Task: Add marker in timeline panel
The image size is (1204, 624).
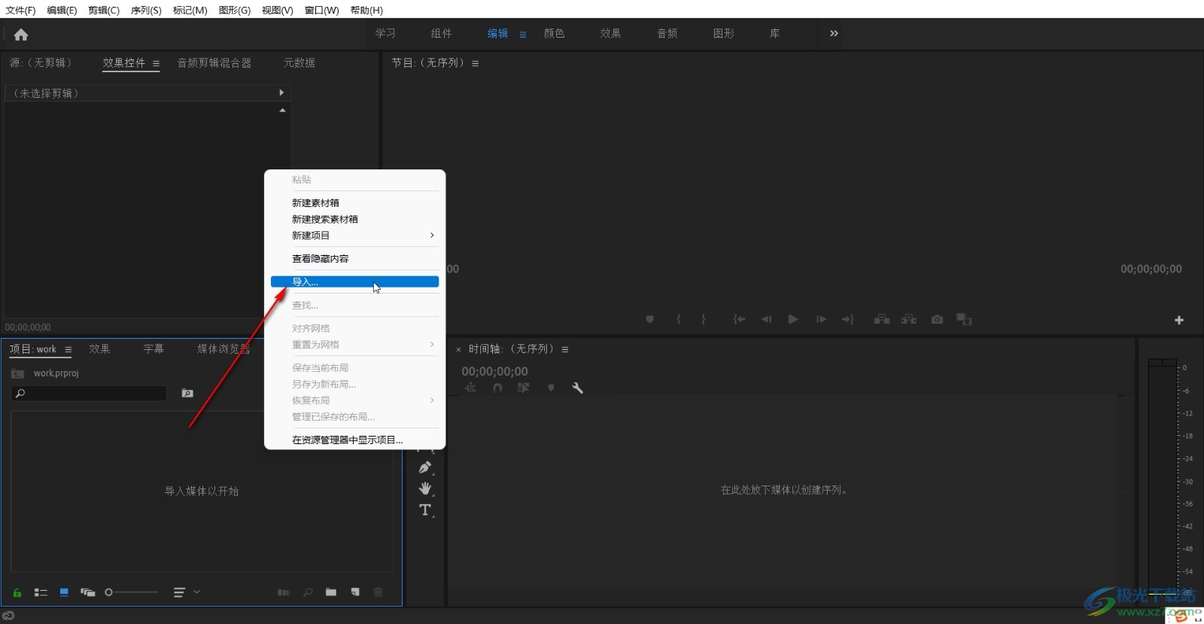Action: pyautogui.click(x=551, y=388)
